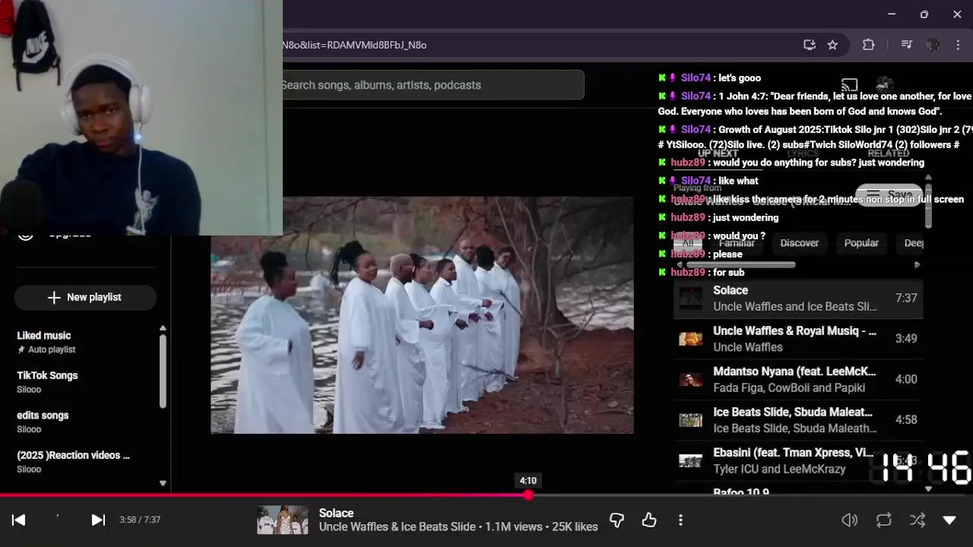This screenshot has width=973, height=547.
Task: Select the Popular filter chip
Action: (861, 243)
